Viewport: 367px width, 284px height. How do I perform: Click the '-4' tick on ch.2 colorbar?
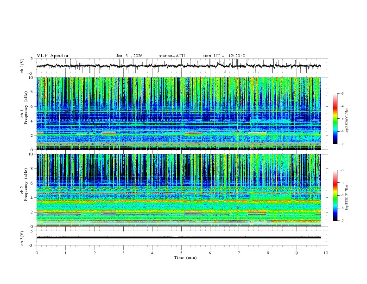click(342, 183)
